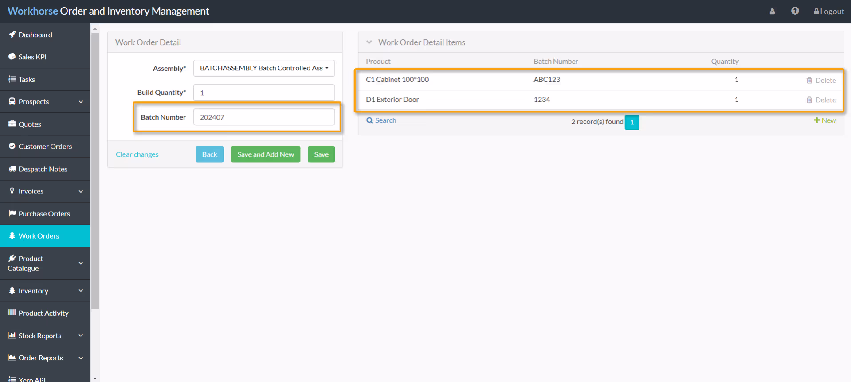851x382 pixels.
Task: Click the D1 Exterior Door product cell
Action: click(392, 100)
